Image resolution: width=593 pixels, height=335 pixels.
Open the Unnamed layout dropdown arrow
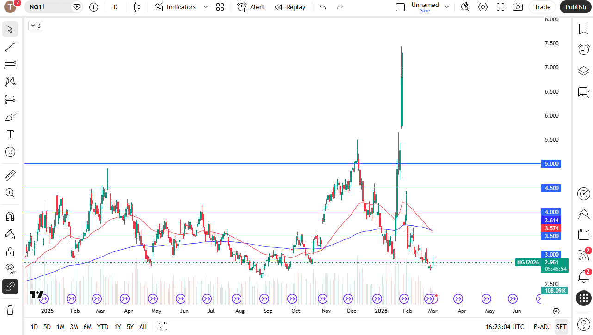(x=447, y=7)
